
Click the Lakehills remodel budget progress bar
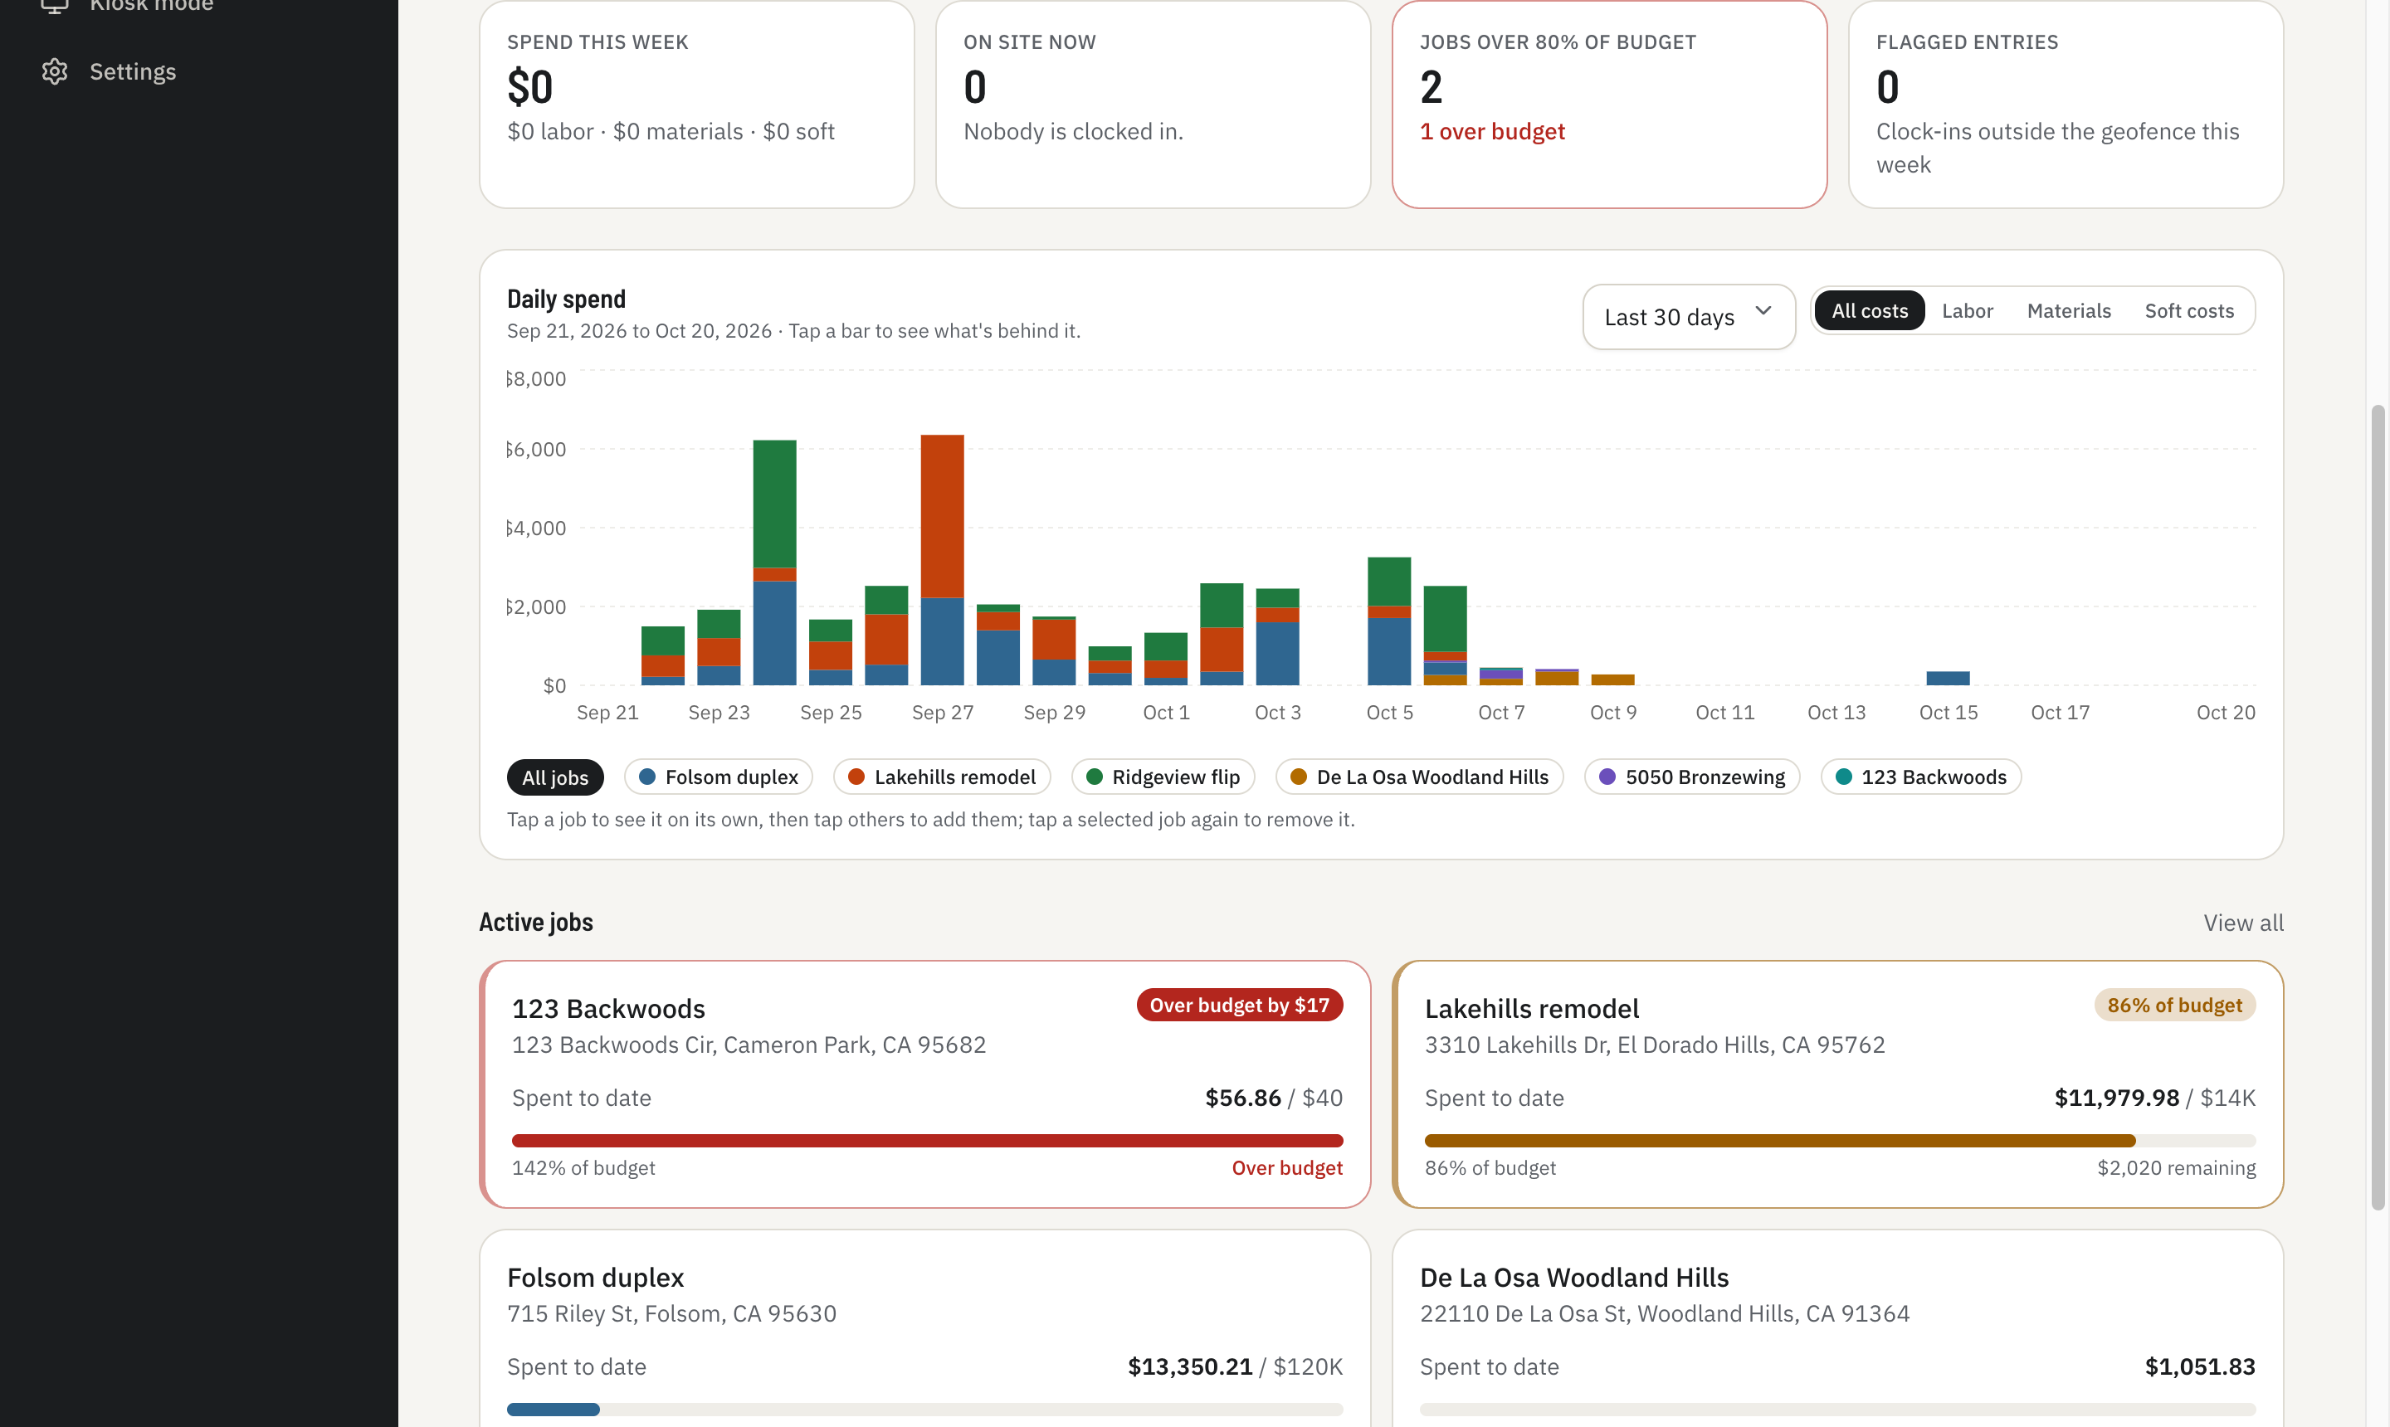[1839, 1141]
